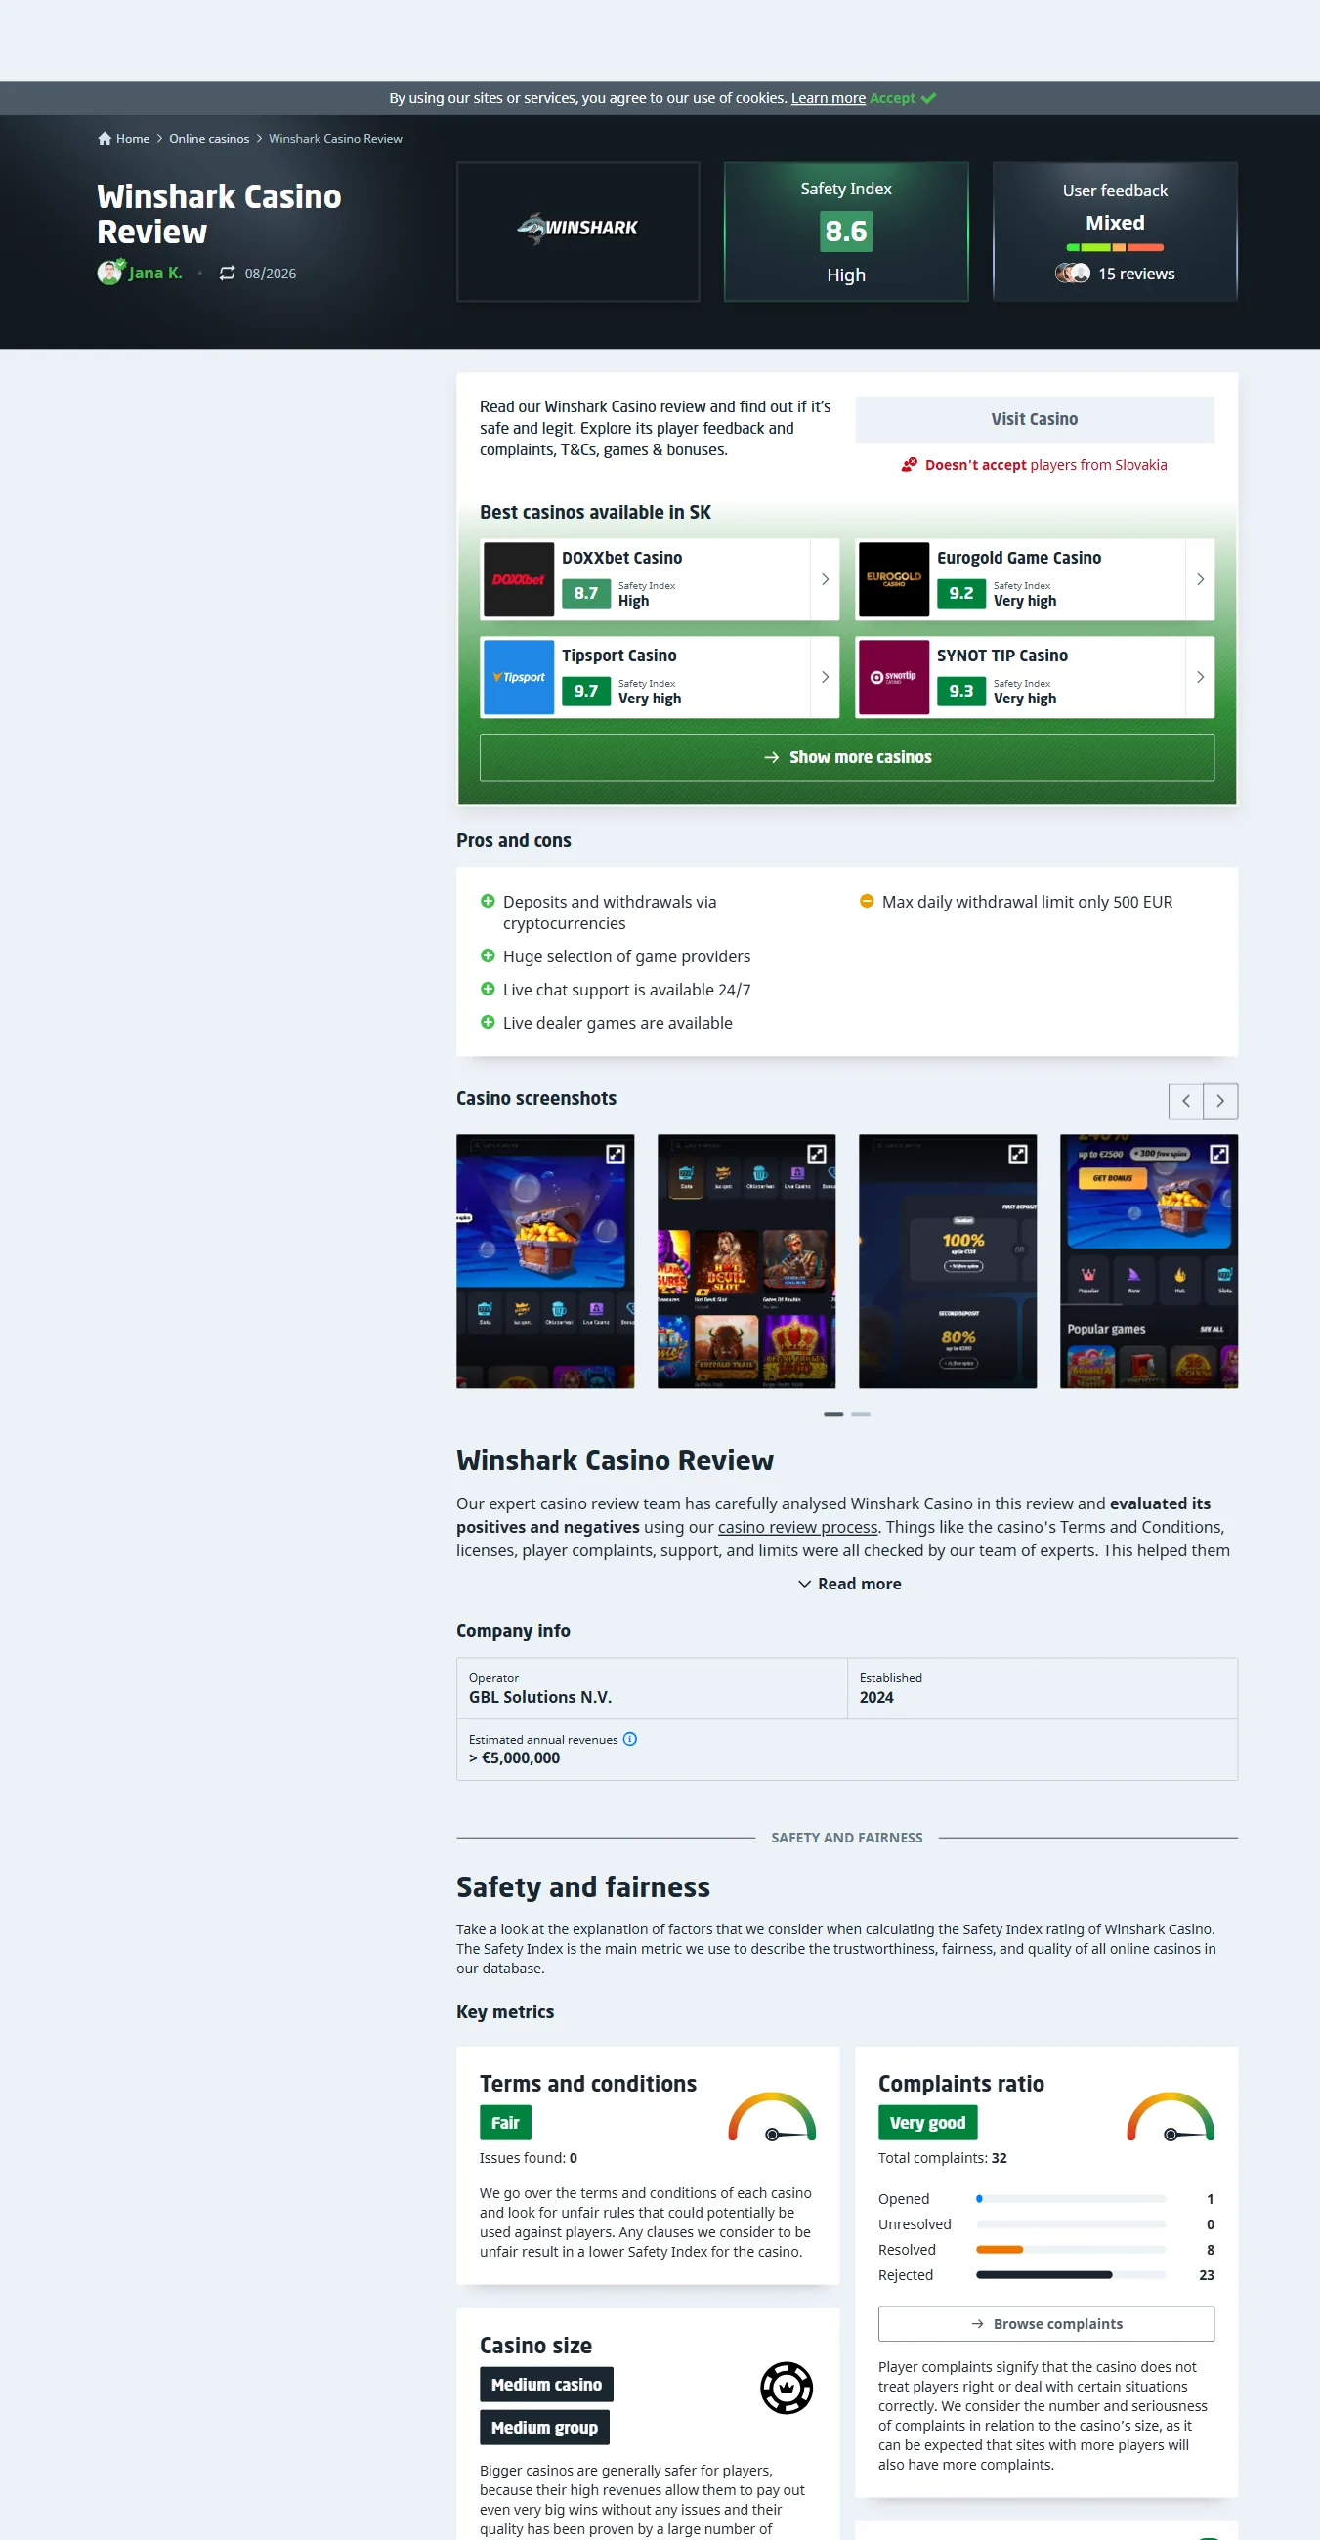
Task: Expand the review with Read more
Action: 849,1584
